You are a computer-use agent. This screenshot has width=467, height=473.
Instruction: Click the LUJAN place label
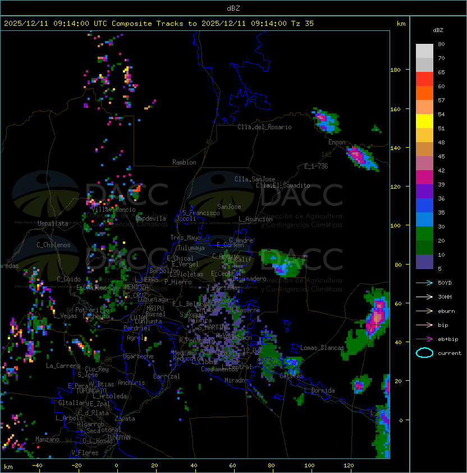click(139, 318)
